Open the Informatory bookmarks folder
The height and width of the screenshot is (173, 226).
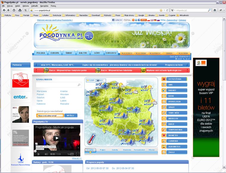tap(69, 15)
